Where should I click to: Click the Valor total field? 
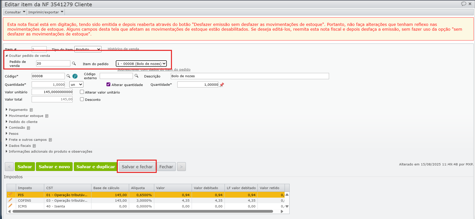(x=52, y=99)
